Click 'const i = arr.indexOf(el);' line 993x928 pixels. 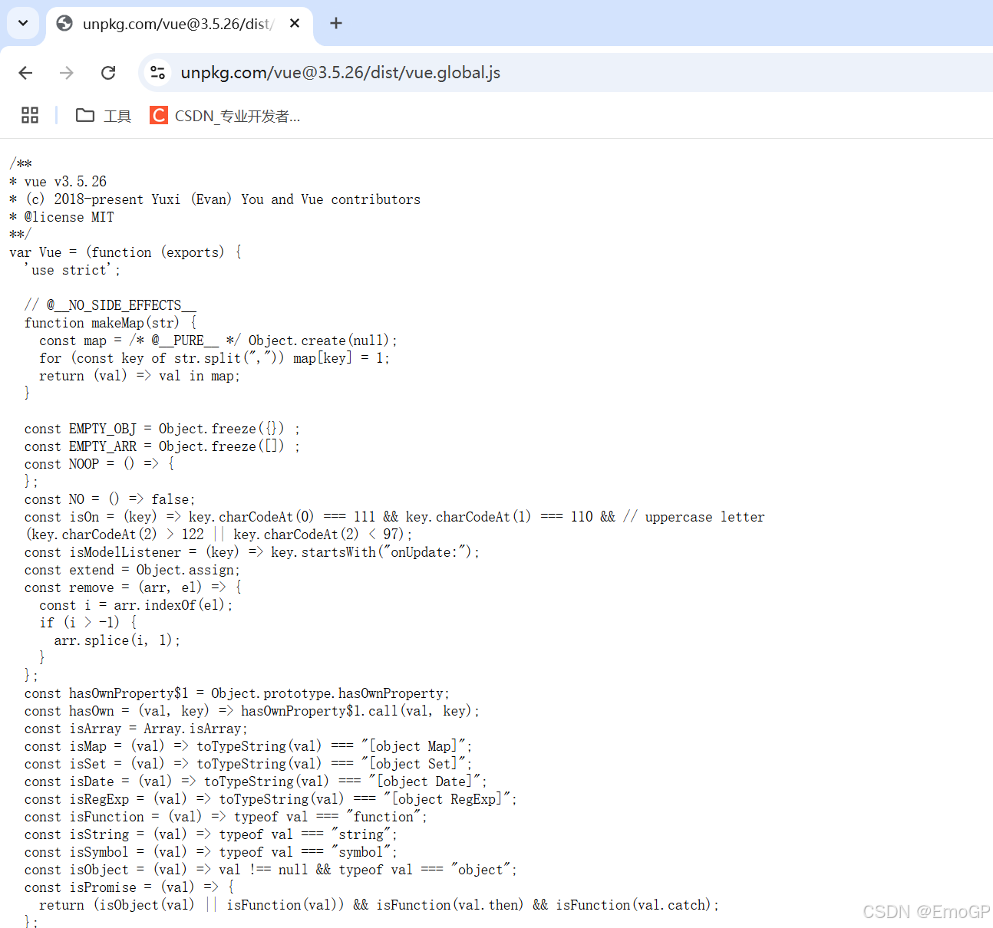(136, 605)
